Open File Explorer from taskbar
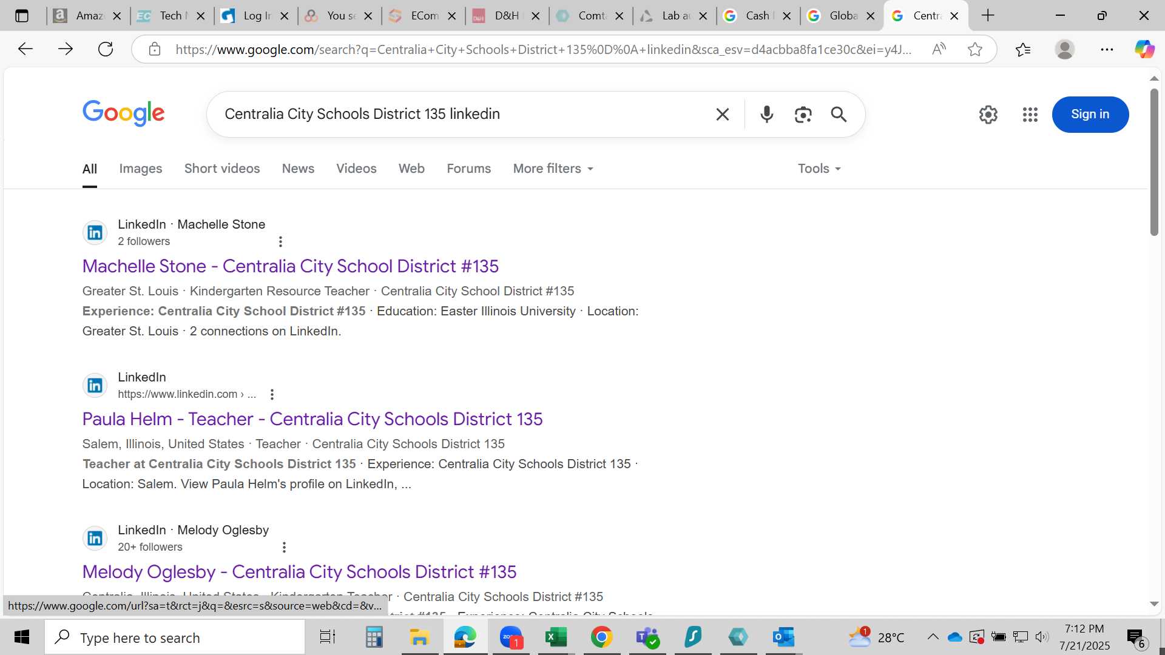1165x655 pixels. (x=419, y=637)
